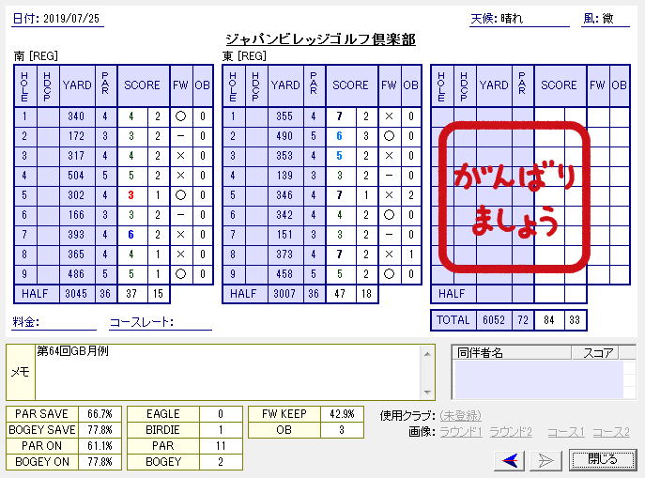
Task: Click BOGEY SAVE value 77.8%
Action: click(x=100, y=430)
